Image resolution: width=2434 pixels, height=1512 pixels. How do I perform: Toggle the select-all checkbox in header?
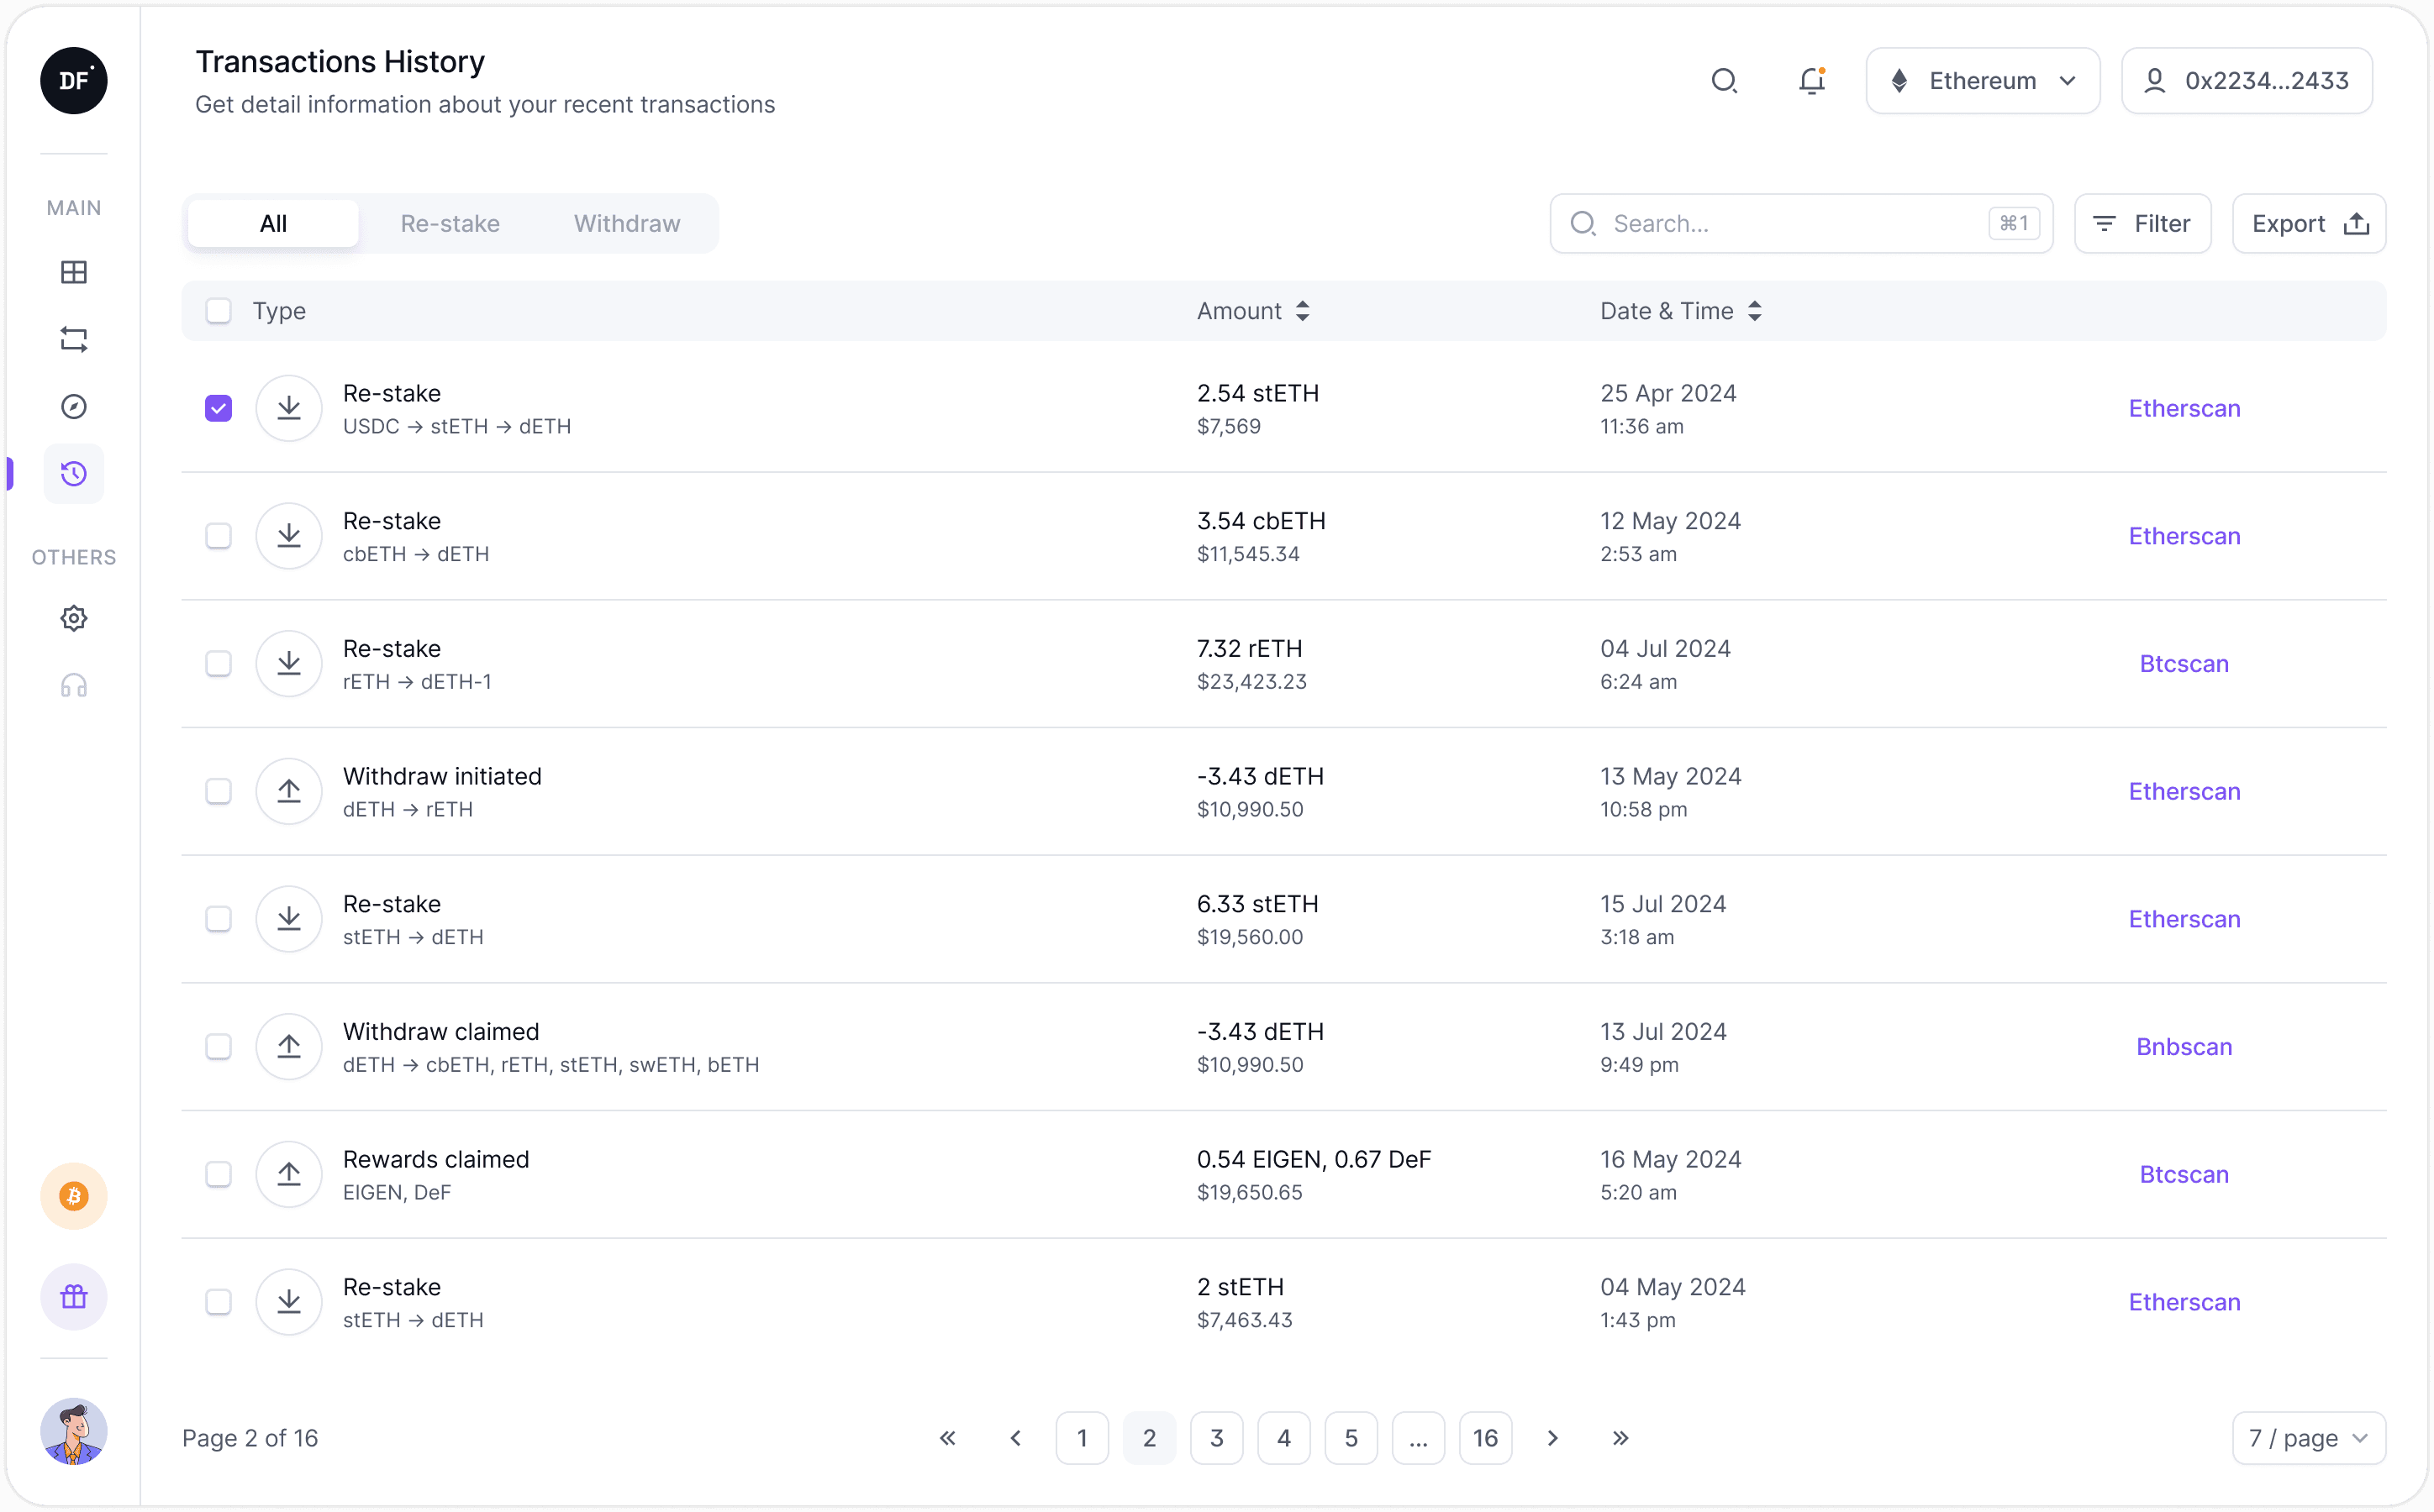tap(218, 311)
